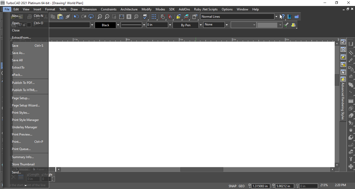Click the Format Painter brush icon
Screen dimensions: 355x189
[x=68, y=17]
